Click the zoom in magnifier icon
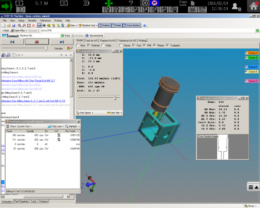The height and width of the screenshot is (208, 260). tap(19, 26)
